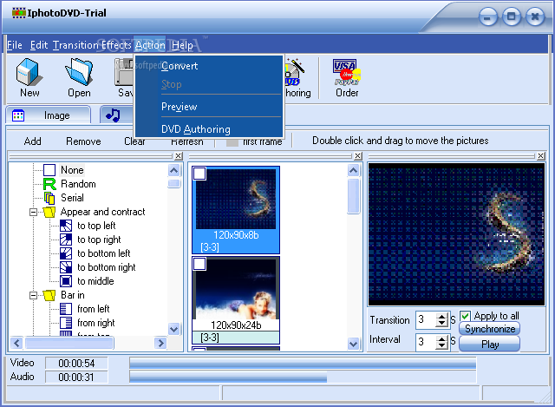Screen dimensions: 555x407
Task: Click the Bar in folder icon
Action: pos(49,295)
